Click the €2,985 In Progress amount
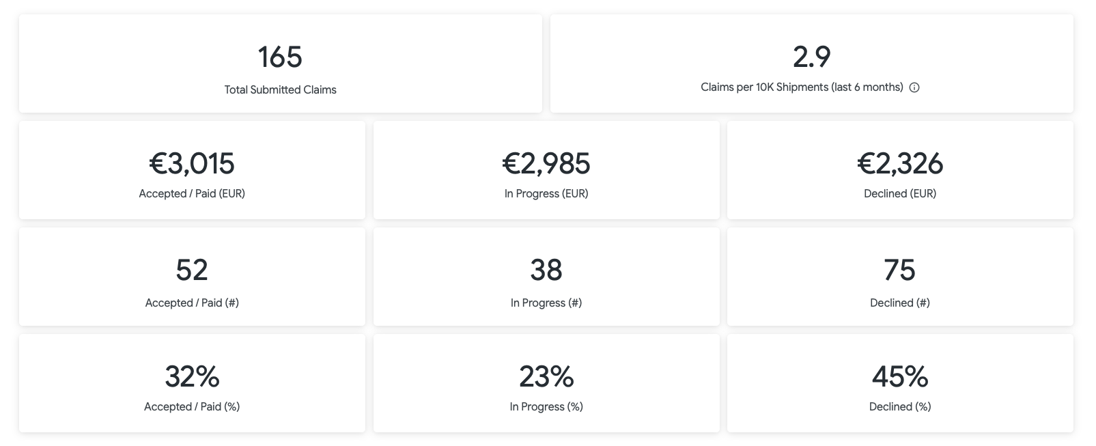The height and width of the screenshot is (446, 1096). click(546, 163)
